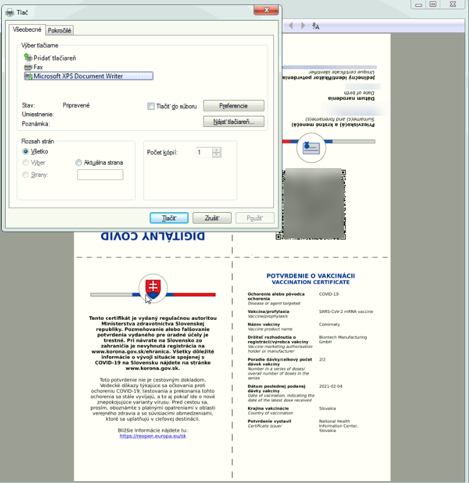Click the blurred QR code on certificate
This screenshot has width=469, height=483.
click(311, 204)
